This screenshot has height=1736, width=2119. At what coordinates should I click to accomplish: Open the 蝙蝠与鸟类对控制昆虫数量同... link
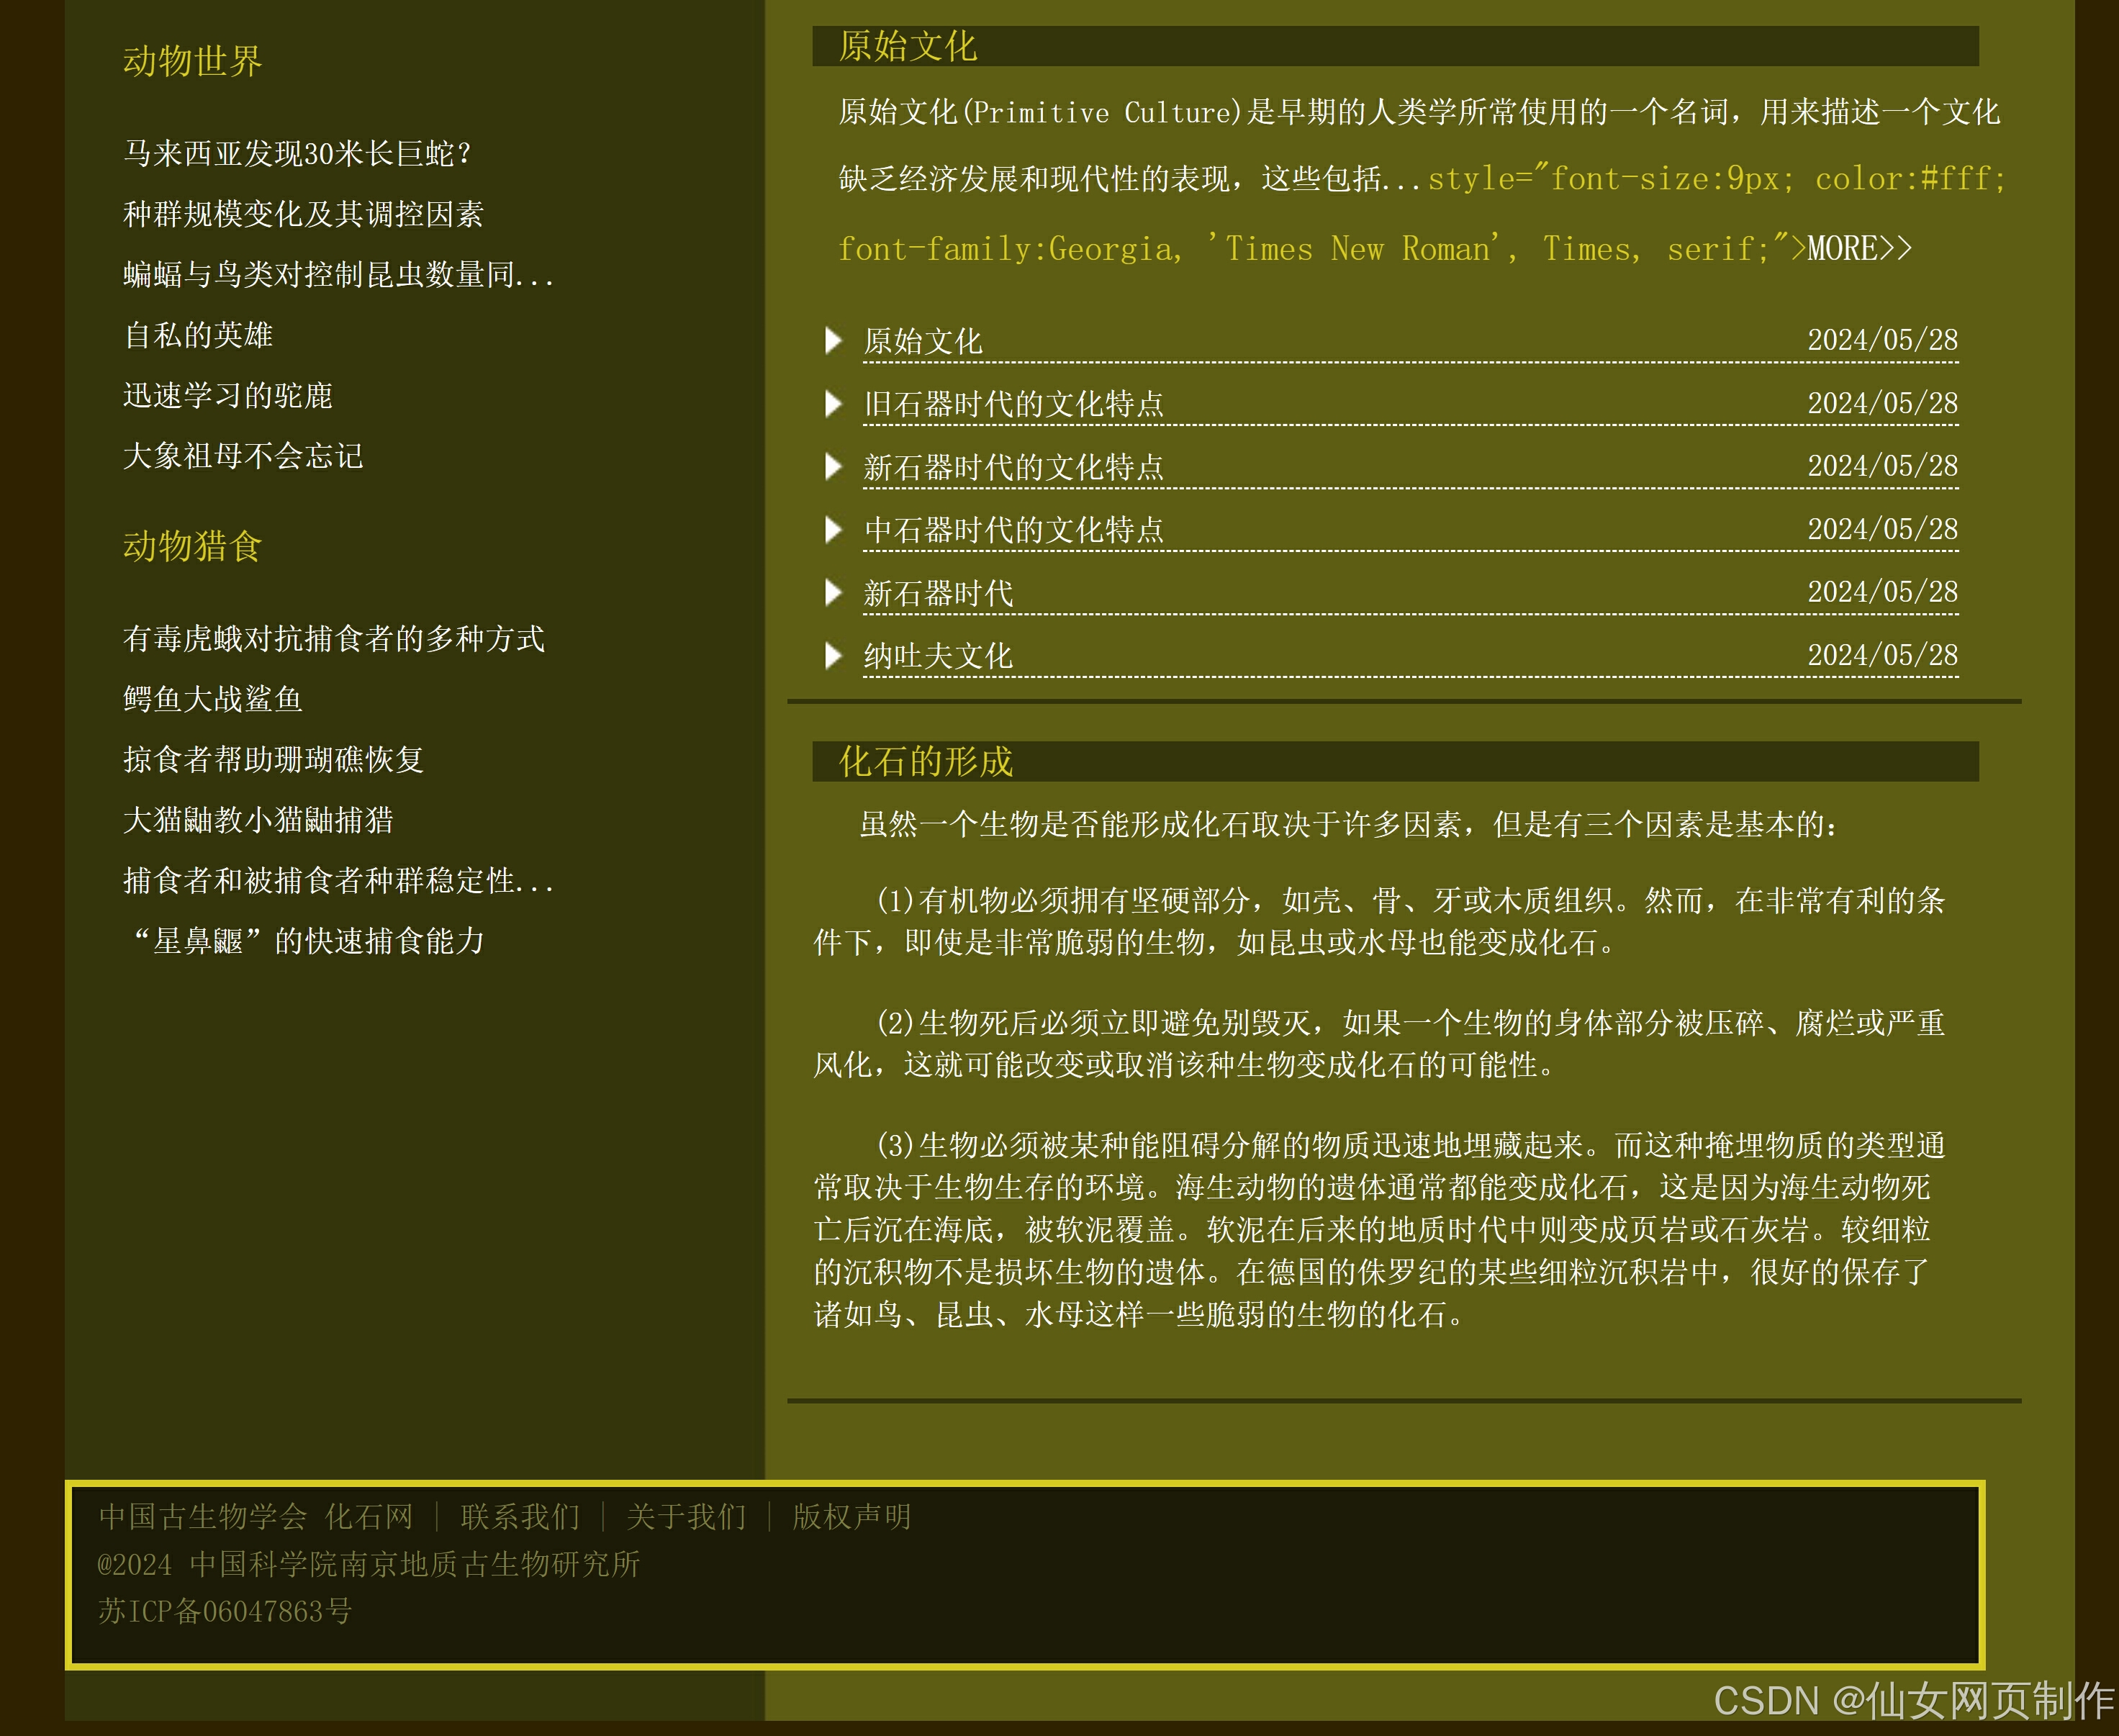(x=338, y=274)
